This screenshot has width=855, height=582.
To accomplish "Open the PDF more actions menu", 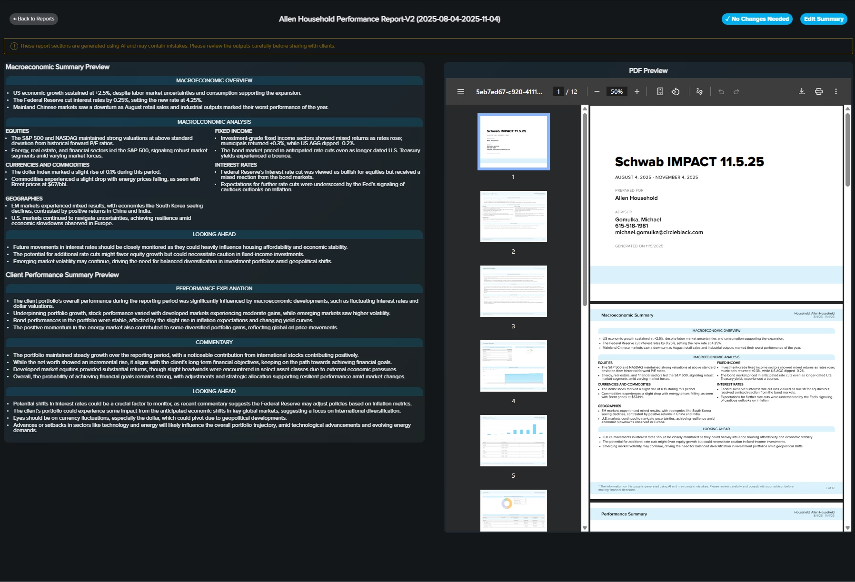I will click(836, 91).
